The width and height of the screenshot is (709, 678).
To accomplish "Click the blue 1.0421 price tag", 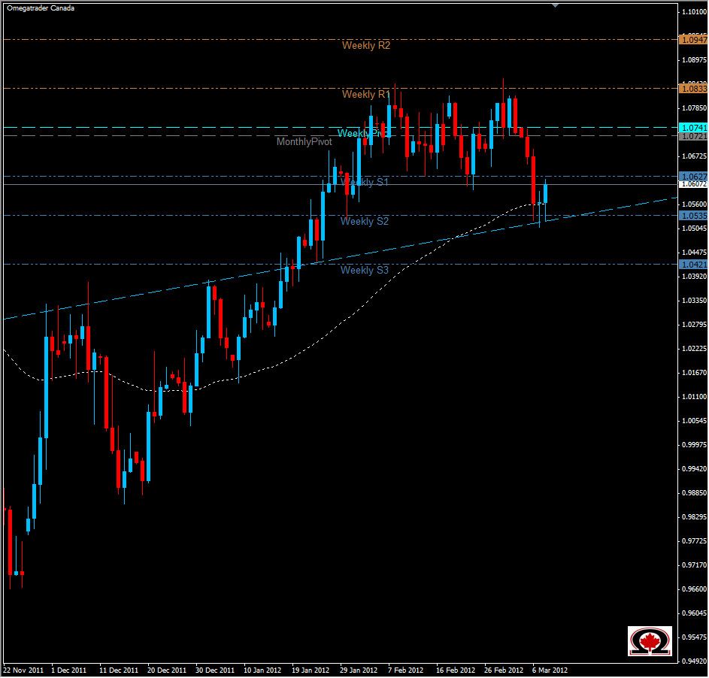I will click(x=692, y=265).
